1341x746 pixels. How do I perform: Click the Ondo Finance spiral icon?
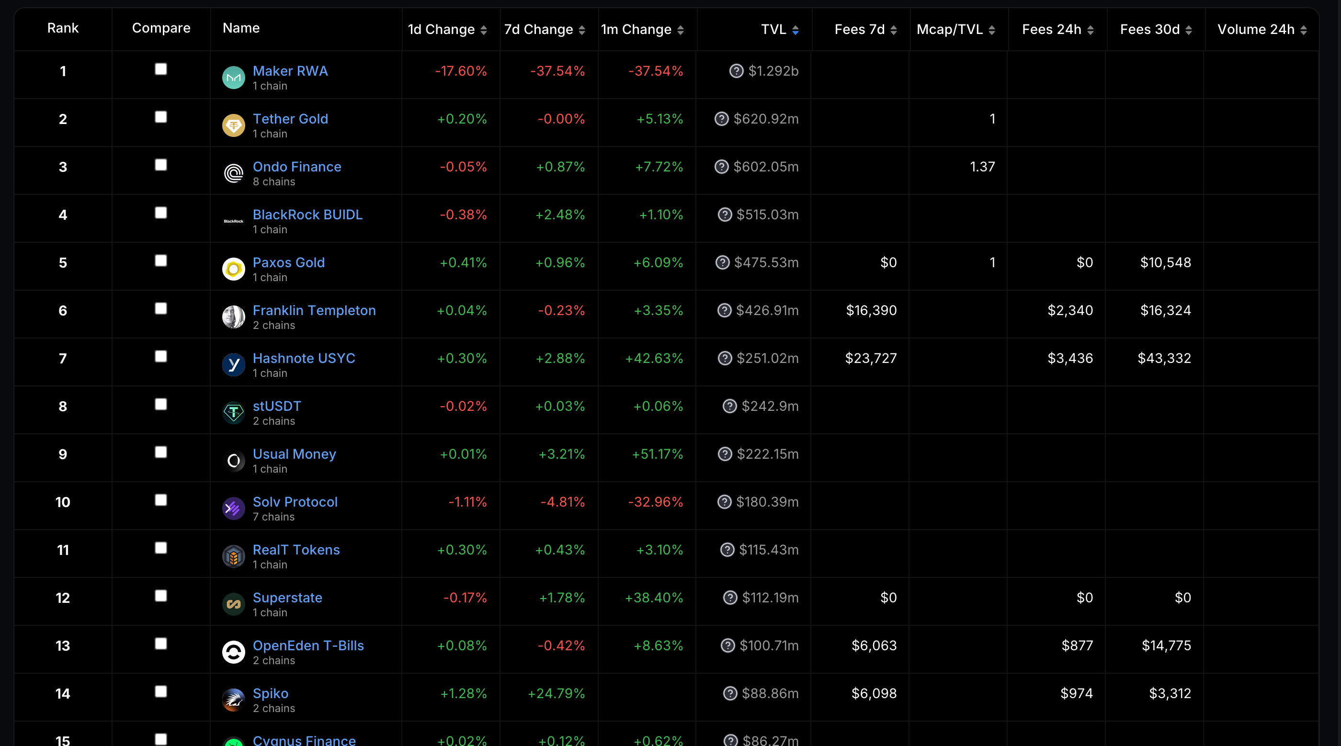point(233,173)
